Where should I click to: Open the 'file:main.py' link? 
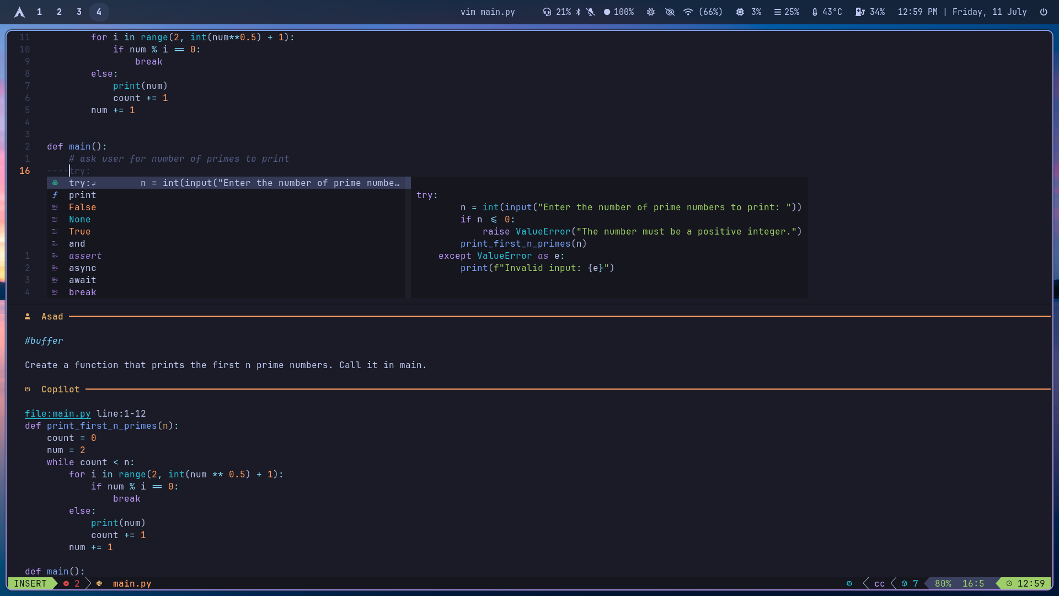coord(58,413)
